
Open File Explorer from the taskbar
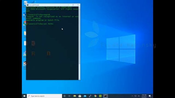pyautogui.click(x=75, y=96)
